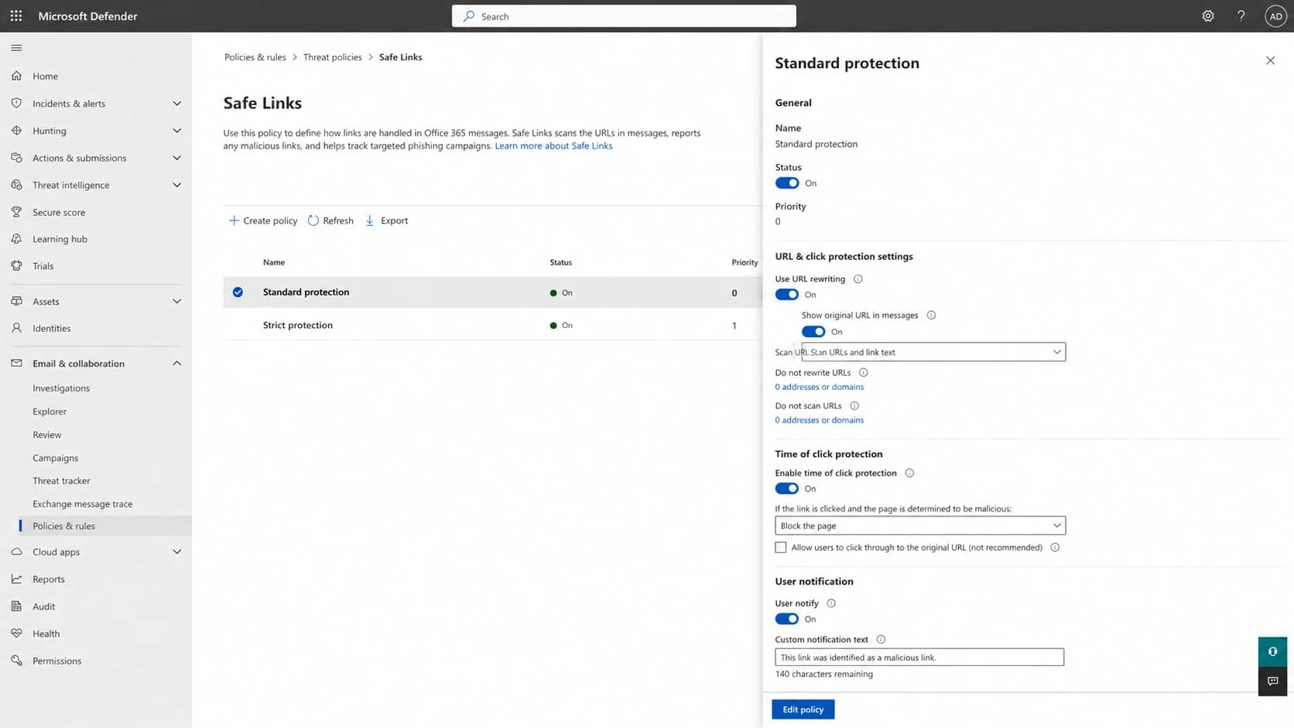
Task: Click the Reports chart icon
Action: (16, 579)
